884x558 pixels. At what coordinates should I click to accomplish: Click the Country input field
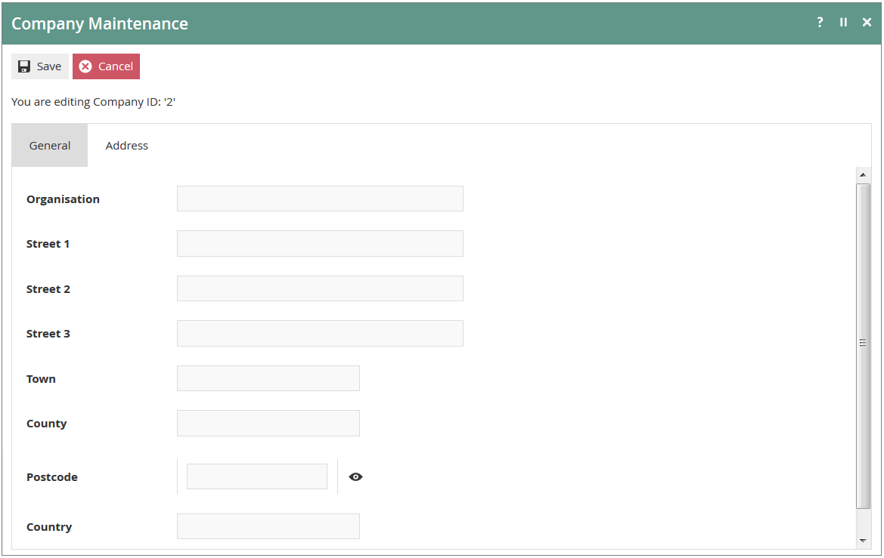268,526
